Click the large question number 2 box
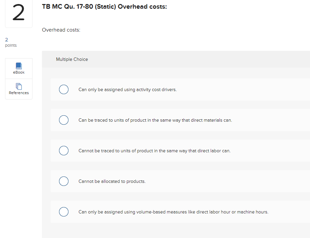310x238 pixels. point(19,14)
